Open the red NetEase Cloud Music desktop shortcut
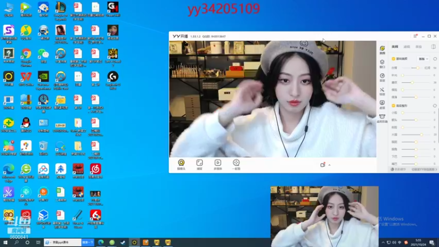This screenshot has height=247, width=439. [95, 171]
